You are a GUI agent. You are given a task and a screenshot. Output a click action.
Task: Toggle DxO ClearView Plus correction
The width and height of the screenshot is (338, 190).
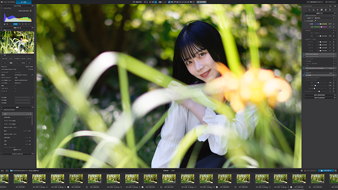304,56
